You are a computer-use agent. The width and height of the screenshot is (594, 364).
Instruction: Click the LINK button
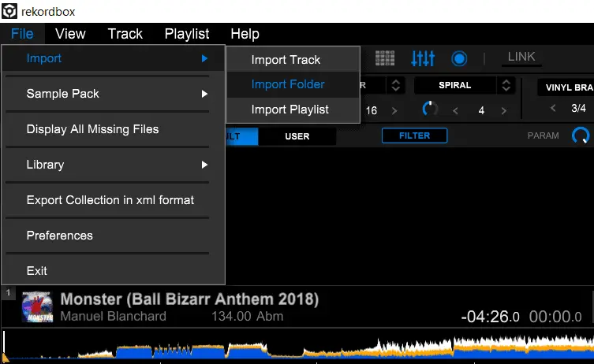click(x=521, y=57)
